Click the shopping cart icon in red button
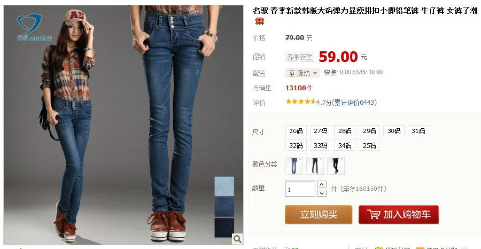This screenshot has height=249, width=481. point(374,214)
